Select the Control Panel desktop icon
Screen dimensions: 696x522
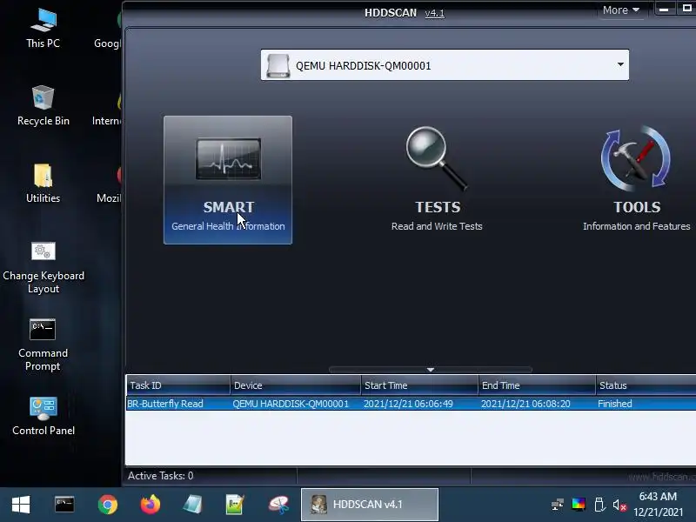[43, 416]
